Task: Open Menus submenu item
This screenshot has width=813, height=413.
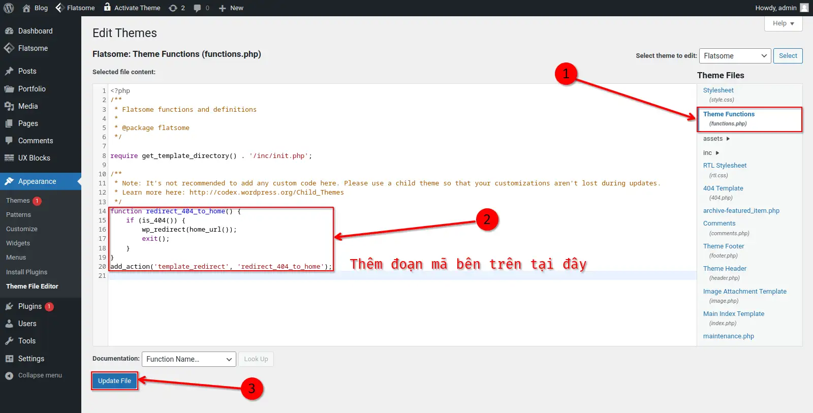Action: point(16,258)
